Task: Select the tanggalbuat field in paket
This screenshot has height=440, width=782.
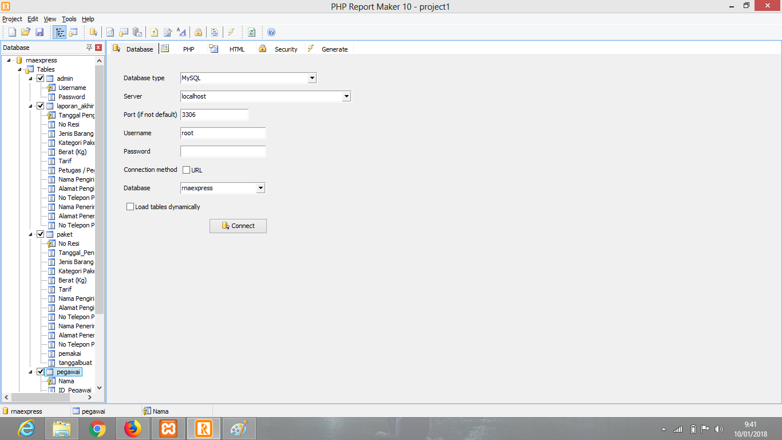Action: [75, 363]
